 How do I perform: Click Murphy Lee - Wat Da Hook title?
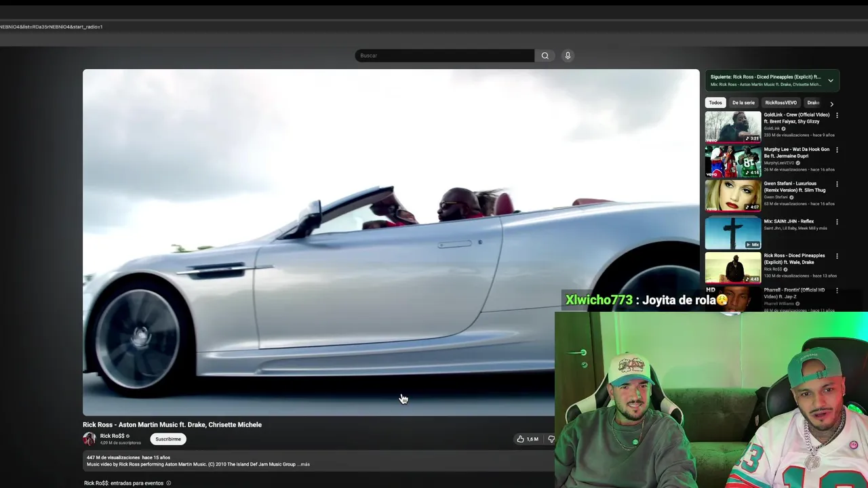click(797, 152)
